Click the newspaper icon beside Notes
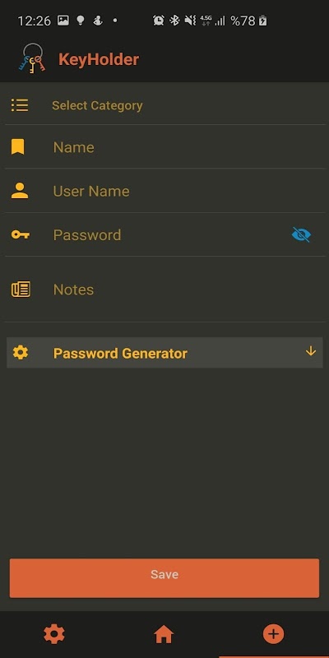 point(21,290)
